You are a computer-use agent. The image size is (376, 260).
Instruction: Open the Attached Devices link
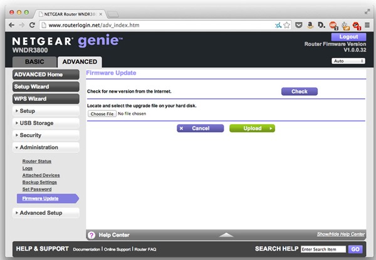click(x=41, y=175)
